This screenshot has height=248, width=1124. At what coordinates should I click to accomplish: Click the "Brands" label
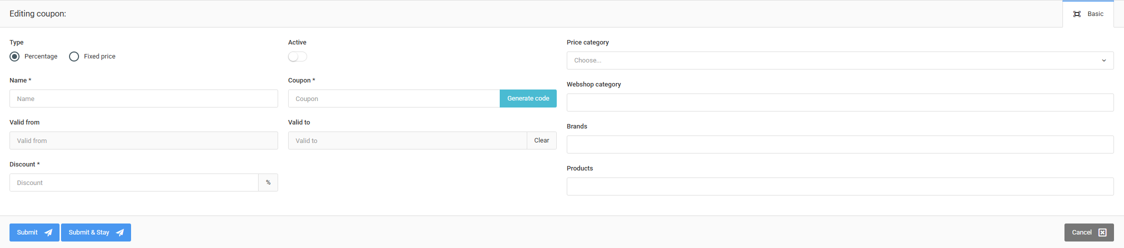(x=577, y=126)
